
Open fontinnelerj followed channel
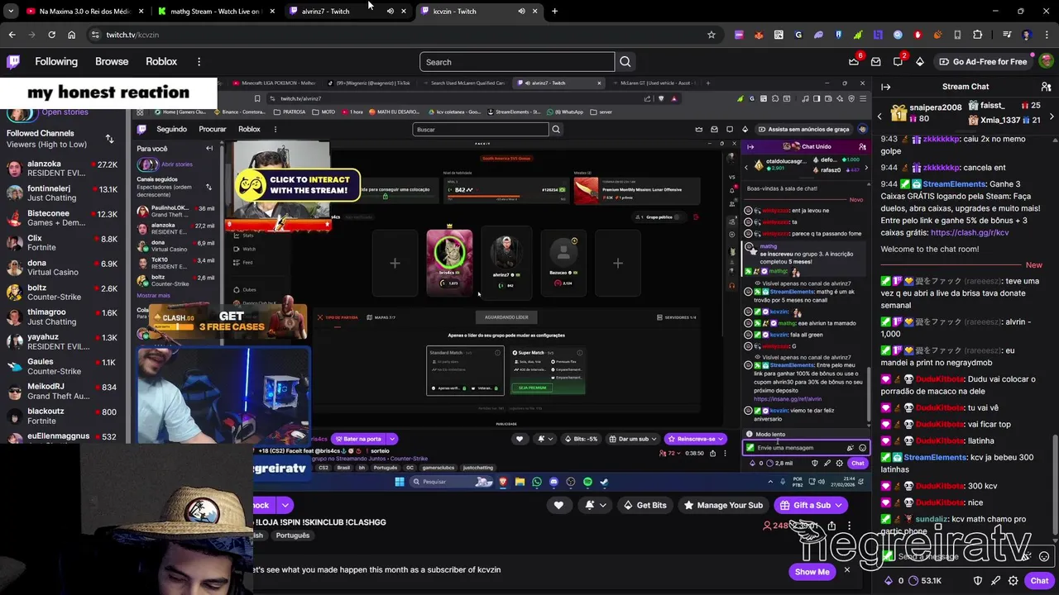[62, 193]
